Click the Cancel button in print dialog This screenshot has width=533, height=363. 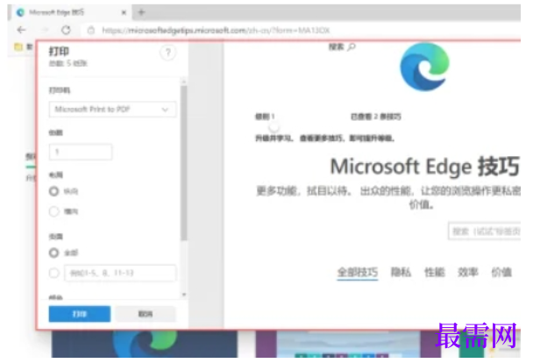146,314
